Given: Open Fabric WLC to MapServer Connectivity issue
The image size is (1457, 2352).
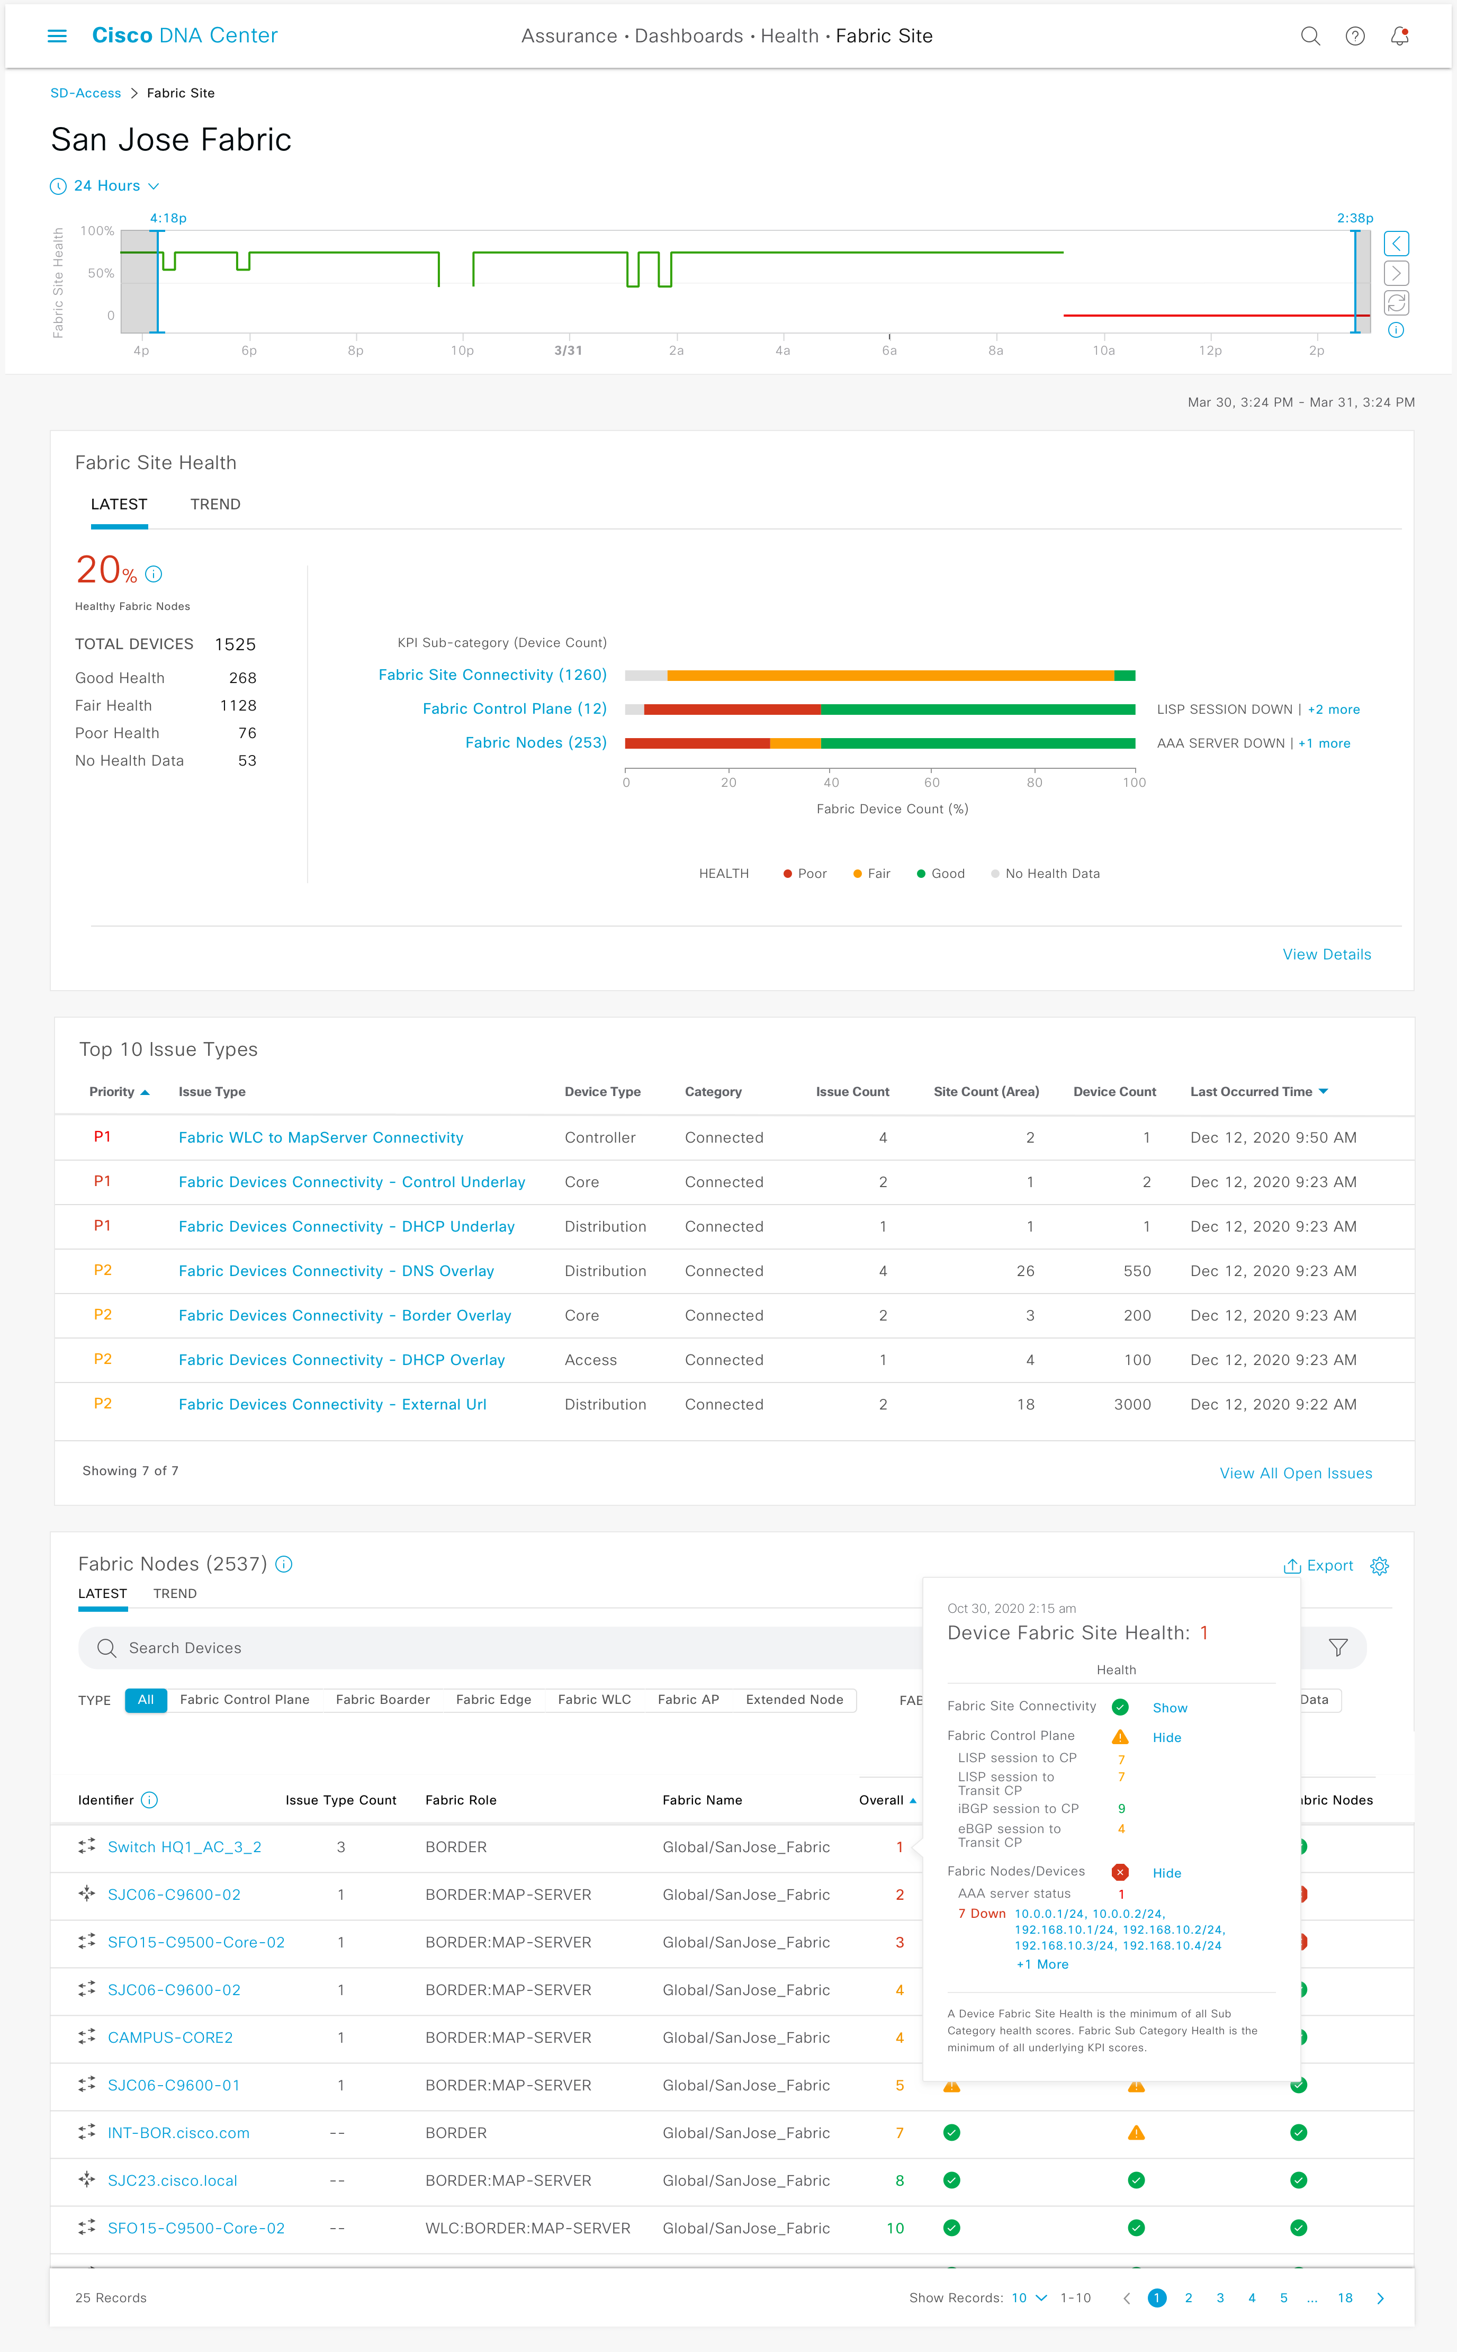Looking at the screenshot, I should tap(321, 1138).
